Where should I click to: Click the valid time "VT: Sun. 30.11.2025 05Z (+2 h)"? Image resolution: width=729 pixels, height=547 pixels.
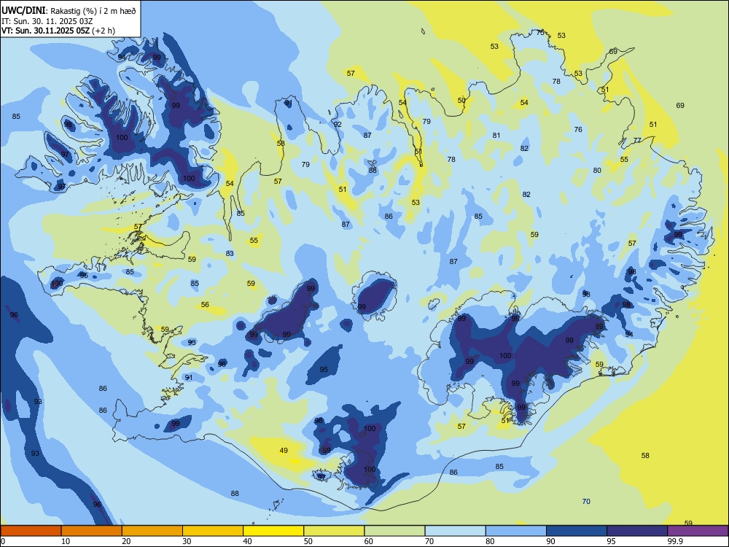[x=58, y=31]
